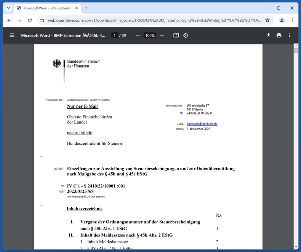Click the scrollbar up arrow
This screenshot has height=252, width=301.
tap(296, 46)
